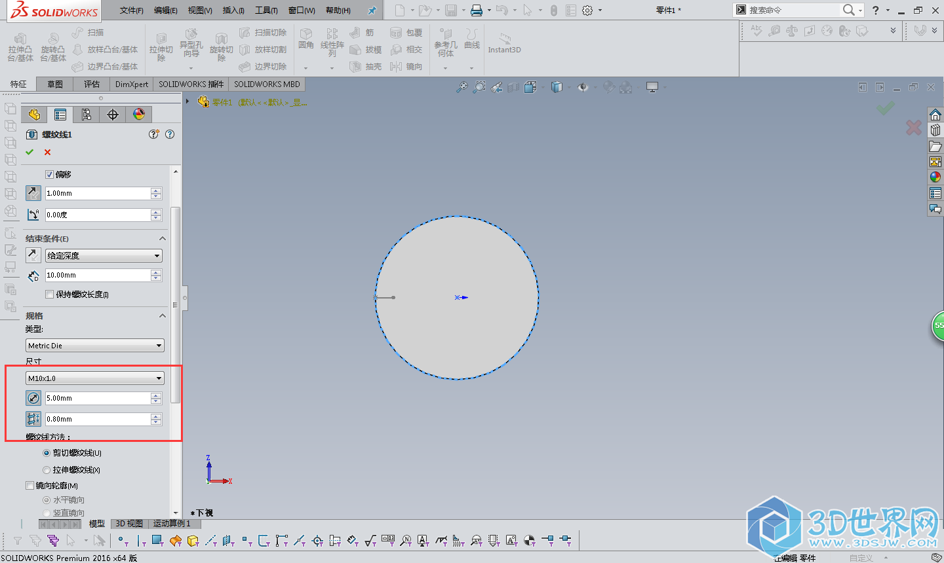Open SOLIDWORKS Resources home icon in task pane
The image size is (944, 563).
[x=935, y=115]
